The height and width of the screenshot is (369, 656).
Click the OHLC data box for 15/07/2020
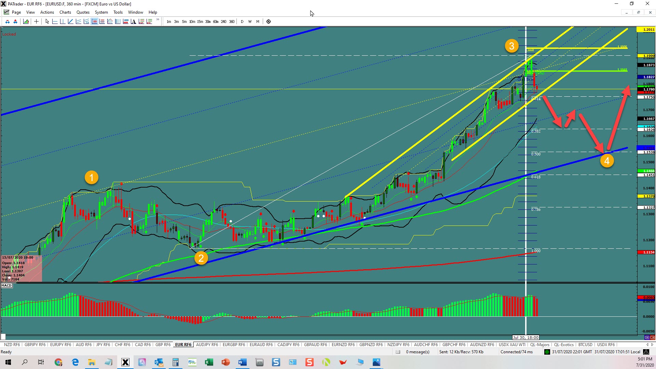click(x=22, y=268)
